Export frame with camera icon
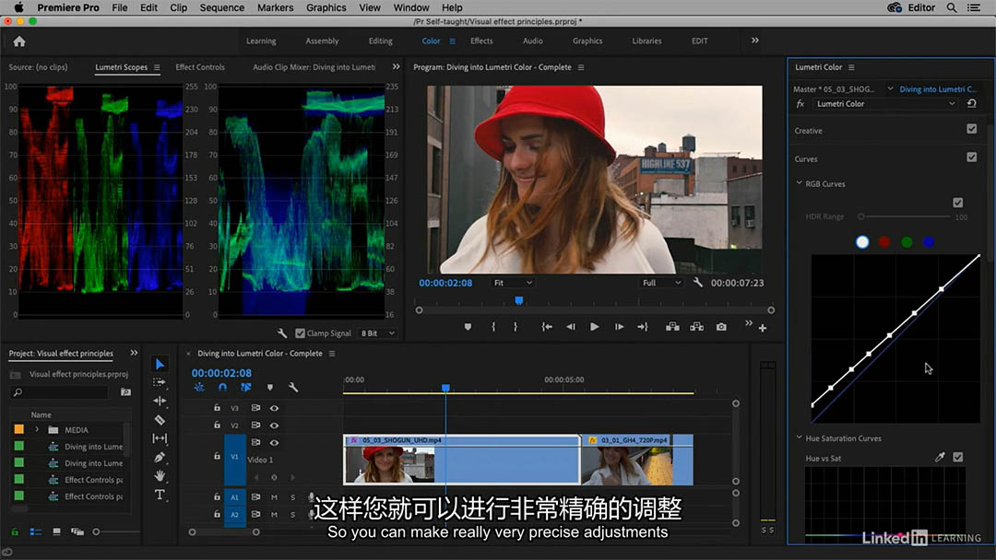The image size is (996, 560). click(721, 327)
